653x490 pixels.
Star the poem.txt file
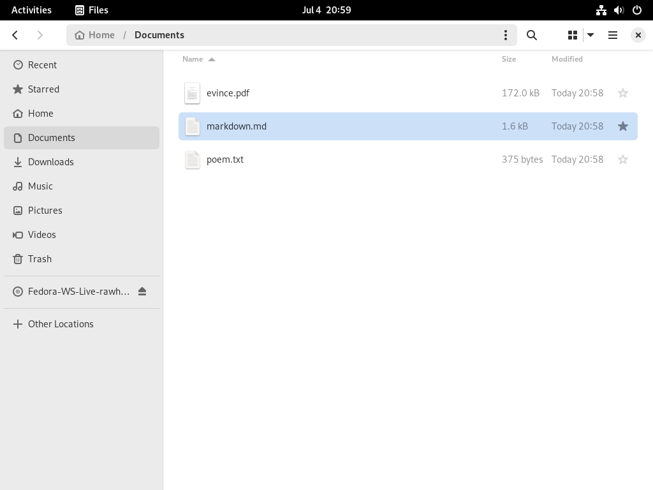pyautogui.click(x=623, y=160)
